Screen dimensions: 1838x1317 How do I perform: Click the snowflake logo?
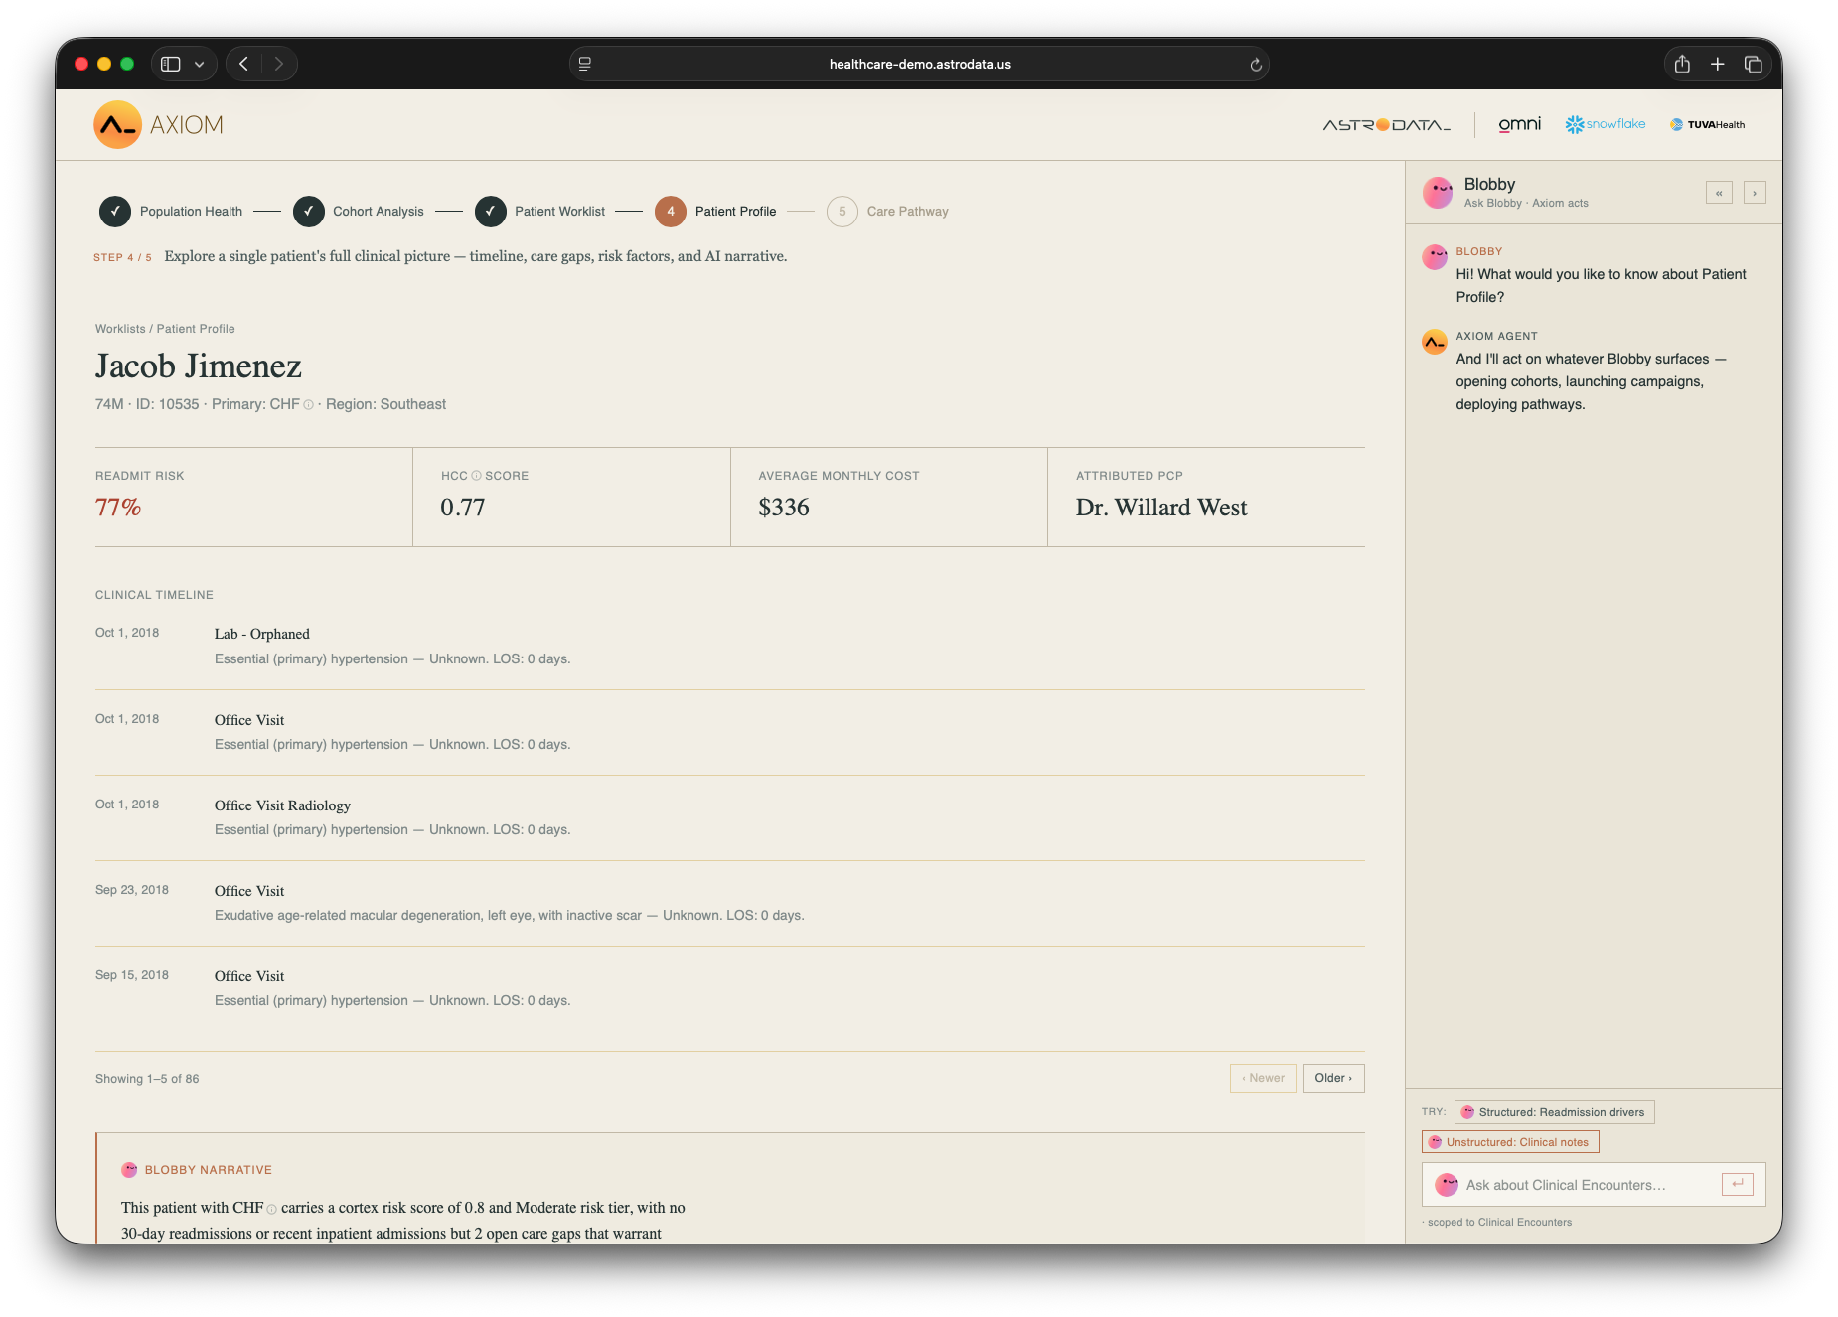[x=1606, y=124]
